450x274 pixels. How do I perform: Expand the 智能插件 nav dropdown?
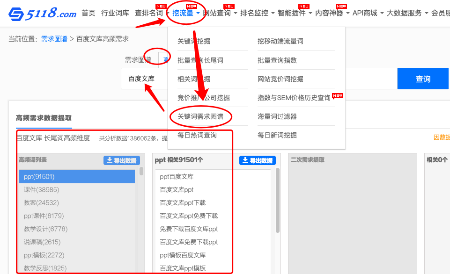[295, 13]
